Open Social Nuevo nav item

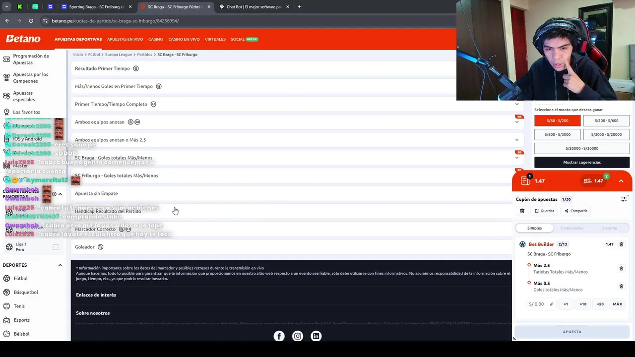pos(245,39)
